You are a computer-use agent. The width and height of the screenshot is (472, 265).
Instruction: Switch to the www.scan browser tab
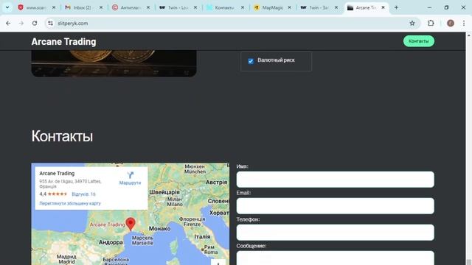[36, 7]
